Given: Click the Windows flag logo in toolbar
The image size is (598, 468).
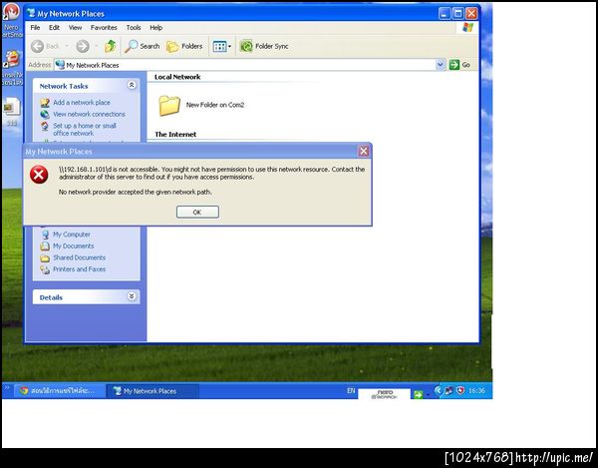Looking at the screenshot, I should 467,27.
